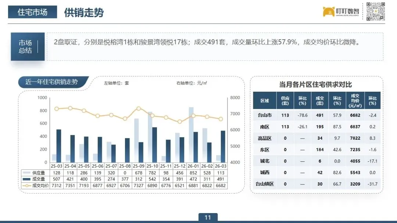Switch to the 供销走势 tab title
This screenshot has width=397, height=223.
click(84, 12)
